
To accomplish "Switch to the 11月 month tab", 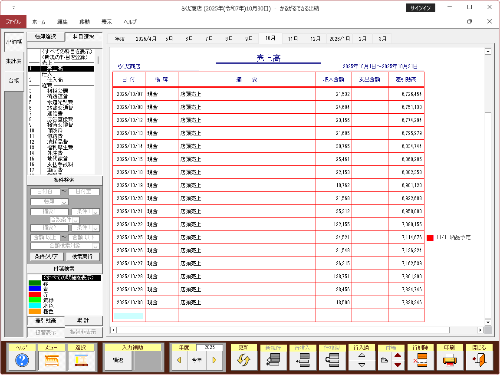I will click(293, 39).
